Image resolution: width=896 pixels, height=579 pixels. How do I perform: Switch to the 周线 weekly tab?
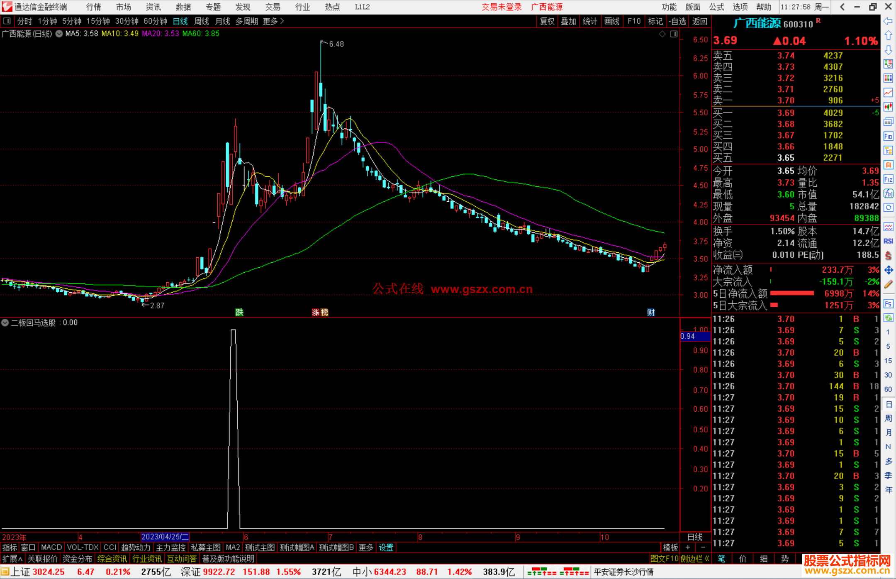tap(202, 21)
